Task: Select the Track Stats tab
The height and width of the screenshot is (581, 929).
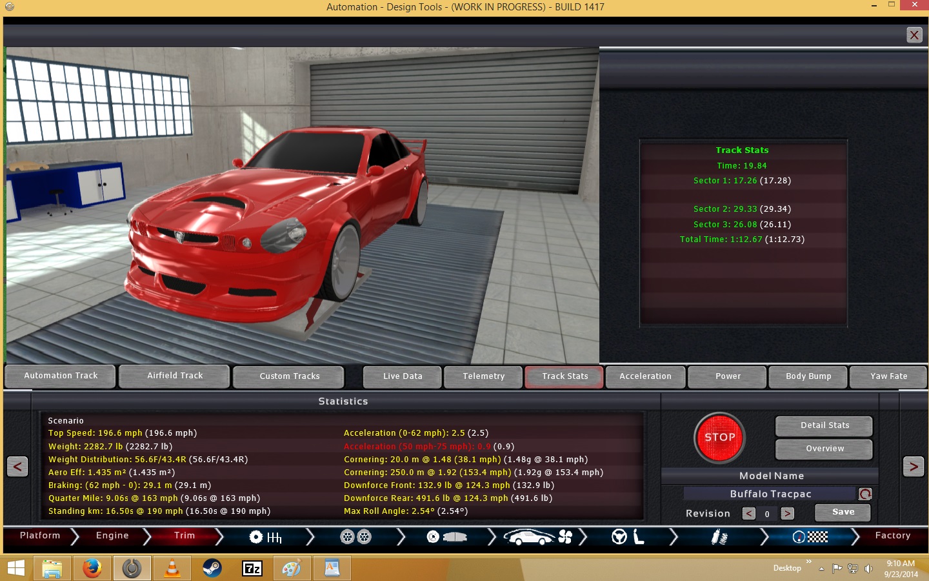Action: 564,376
